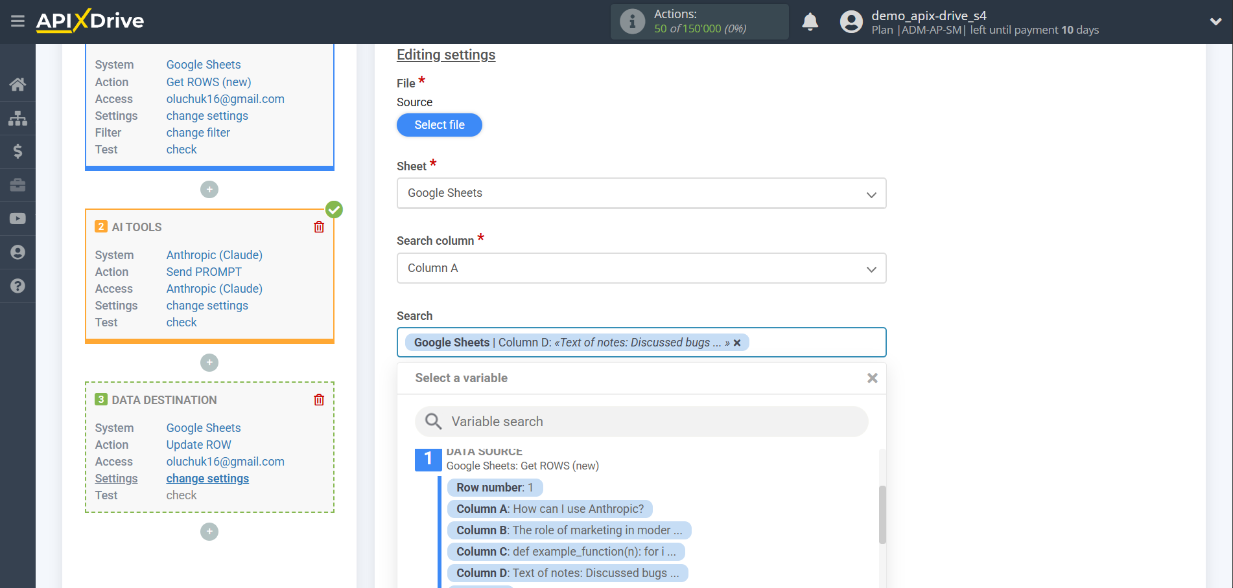The height and width of the screenshot is (588, 1233).
Task: Select the Column C variable
Action: point(566,552)
